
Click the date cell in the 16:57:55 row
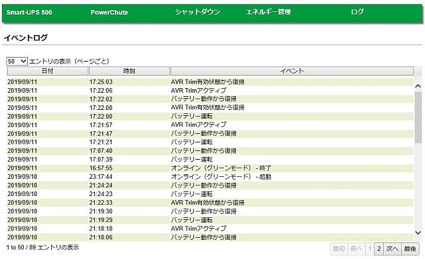coord(22,168)
